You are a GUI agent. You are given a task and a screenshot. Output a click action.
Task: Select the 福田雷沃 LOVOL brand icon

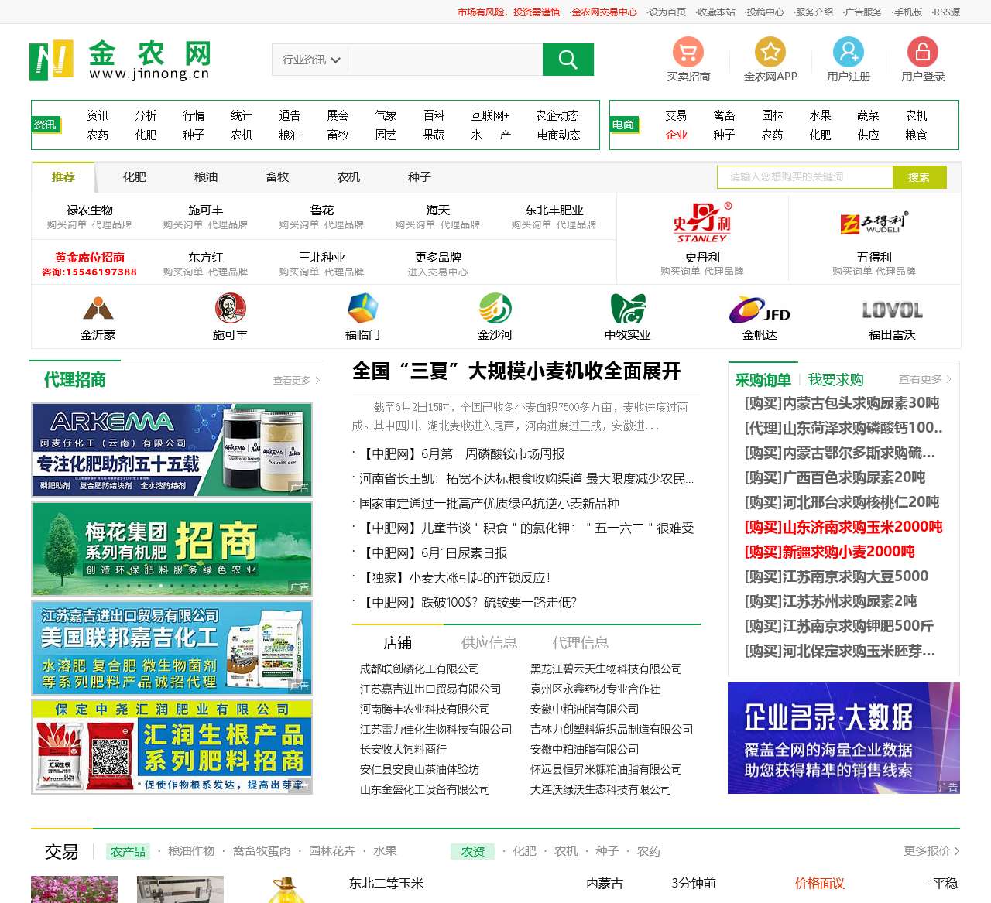[892, 310]
